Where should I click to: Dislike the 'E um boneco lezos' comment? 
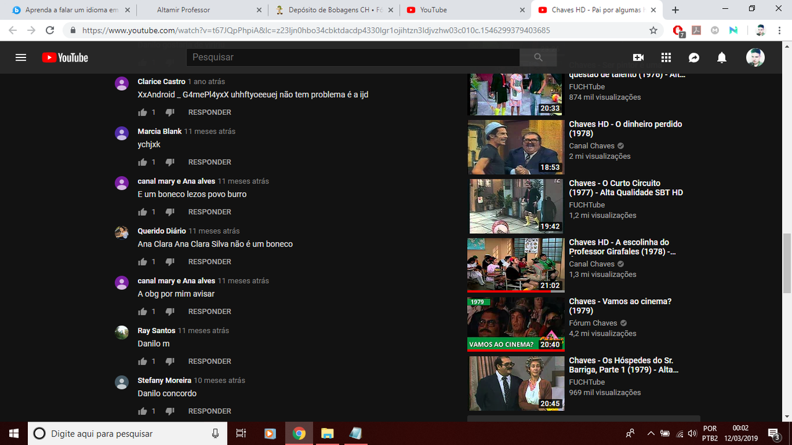click(x=170, y=212)
